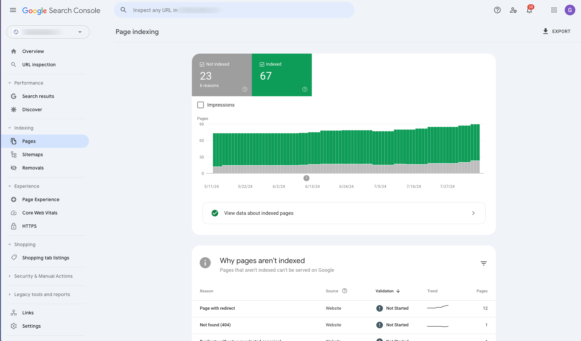
Task: Uncheck the Indexed checkbox
Action: tap(262, 64)
